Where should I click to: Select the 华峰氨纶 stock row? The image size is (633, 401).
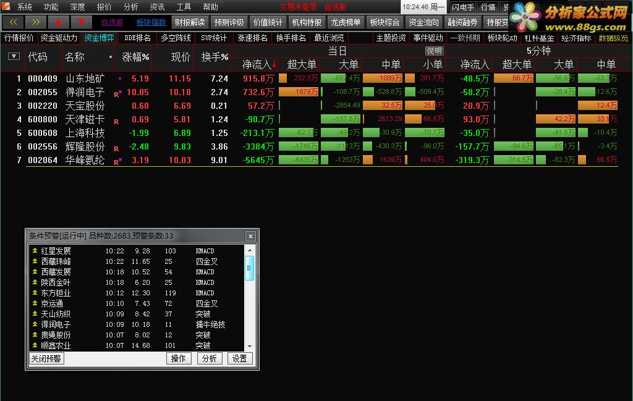click(x=321, y=160)
